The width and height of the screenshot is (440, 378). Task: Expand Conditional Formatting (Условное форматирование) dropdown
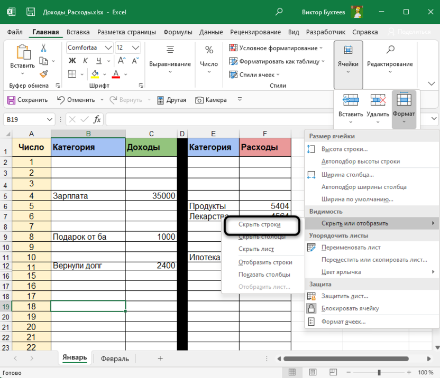coord(278,48)
